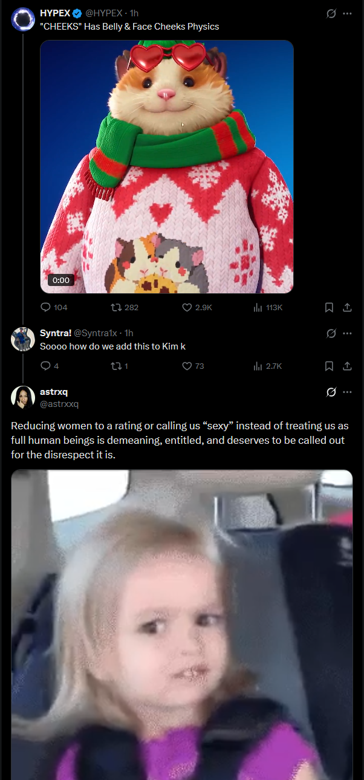Click Grok icon on HYPEX post
Image resolution: width=364 pixels, height=780 pixels.
pos(331,13)
